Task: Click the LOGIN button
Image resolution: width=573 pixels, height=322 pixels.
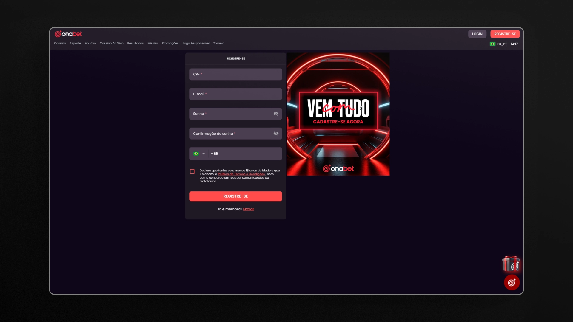Action: 477,34
